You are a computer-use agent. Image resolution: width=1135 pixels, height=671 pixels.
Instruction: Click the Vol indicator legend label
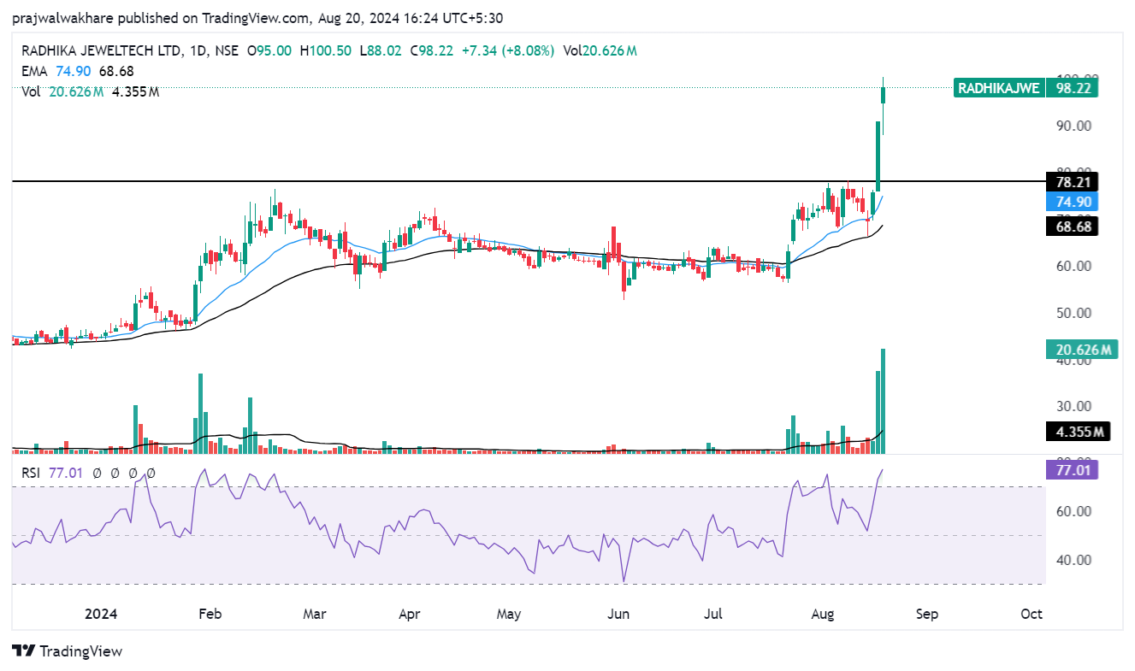pos(32,91)
